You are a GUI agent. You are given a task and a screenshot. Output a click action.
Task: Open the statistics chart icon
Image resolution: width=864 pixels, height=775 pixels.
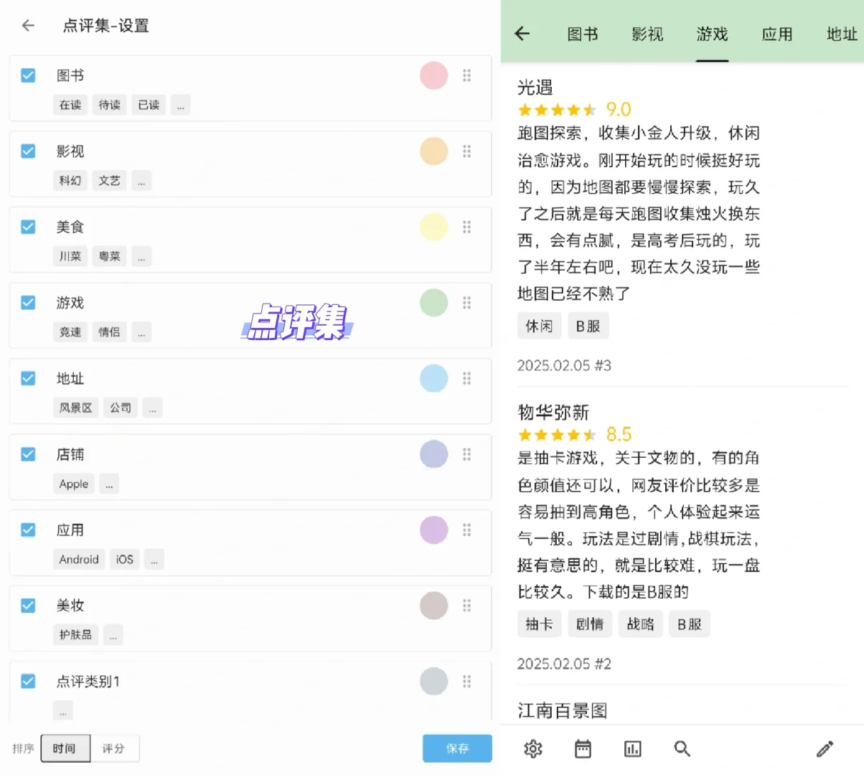tap(632, 748)
